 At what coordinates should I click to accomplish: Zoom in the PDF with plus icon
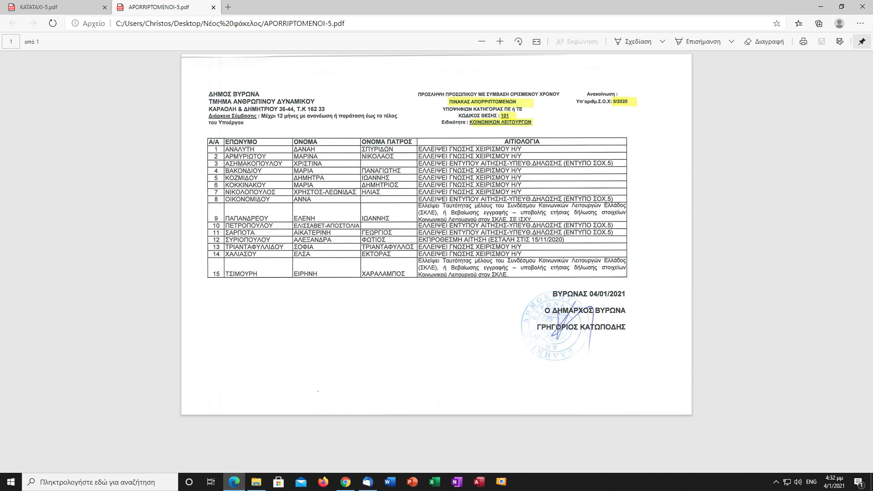point(500,41)
